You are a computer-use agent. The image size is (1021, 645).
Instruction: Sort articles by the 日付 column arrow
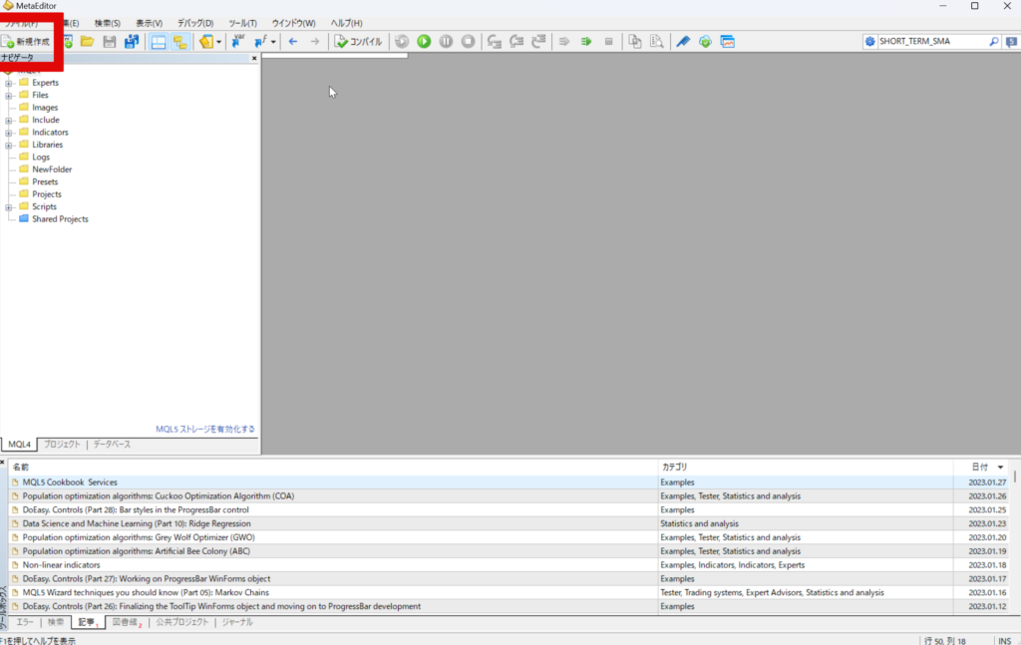[x=1000, y=467]
